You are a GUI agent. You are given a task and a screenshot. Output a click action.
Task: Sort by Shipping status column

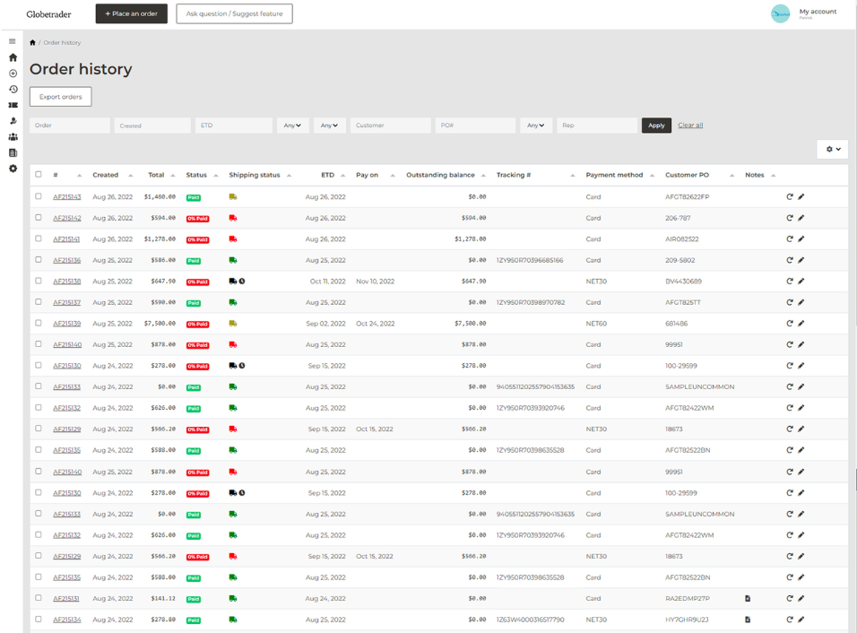[x=260, y=175]
